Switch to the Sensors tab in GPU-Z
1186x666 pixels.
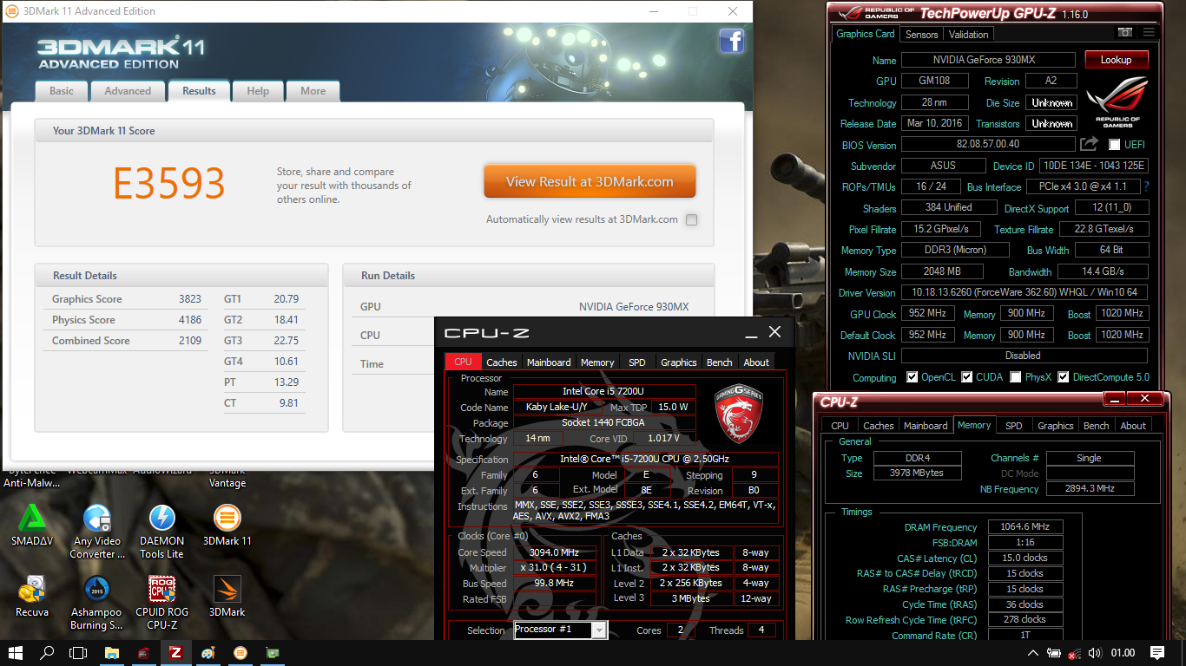921,35
